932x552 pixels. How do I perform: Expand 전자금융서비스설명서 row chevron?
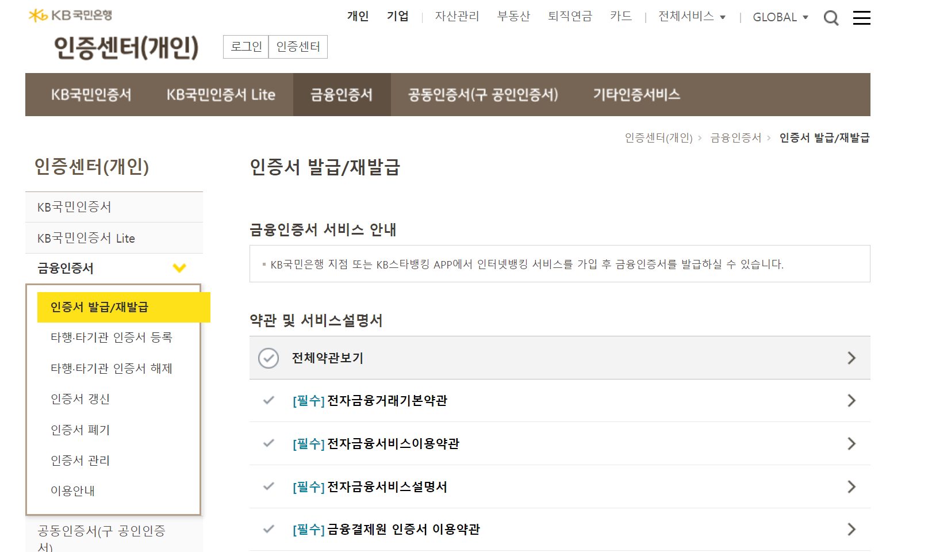pos(852,487)
